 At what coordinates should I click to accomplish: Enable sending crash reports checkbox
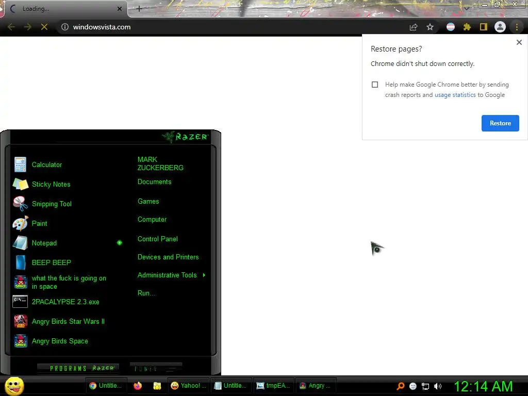pos(375,85)
